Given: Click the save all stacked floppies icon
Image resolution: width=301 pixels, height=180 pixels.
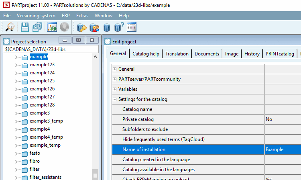Looking at the screenshot, I should 37,27.
